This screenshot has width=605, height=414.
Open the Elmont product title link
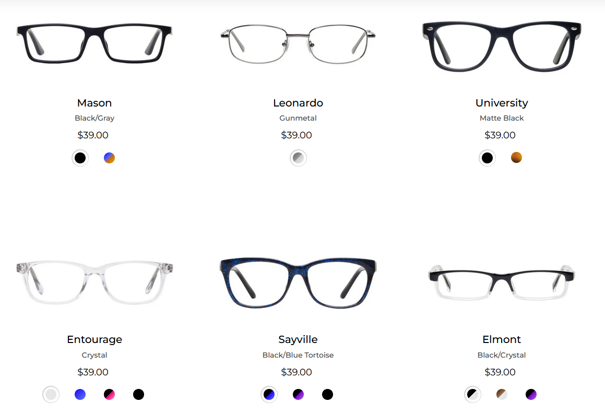(502, 339)
